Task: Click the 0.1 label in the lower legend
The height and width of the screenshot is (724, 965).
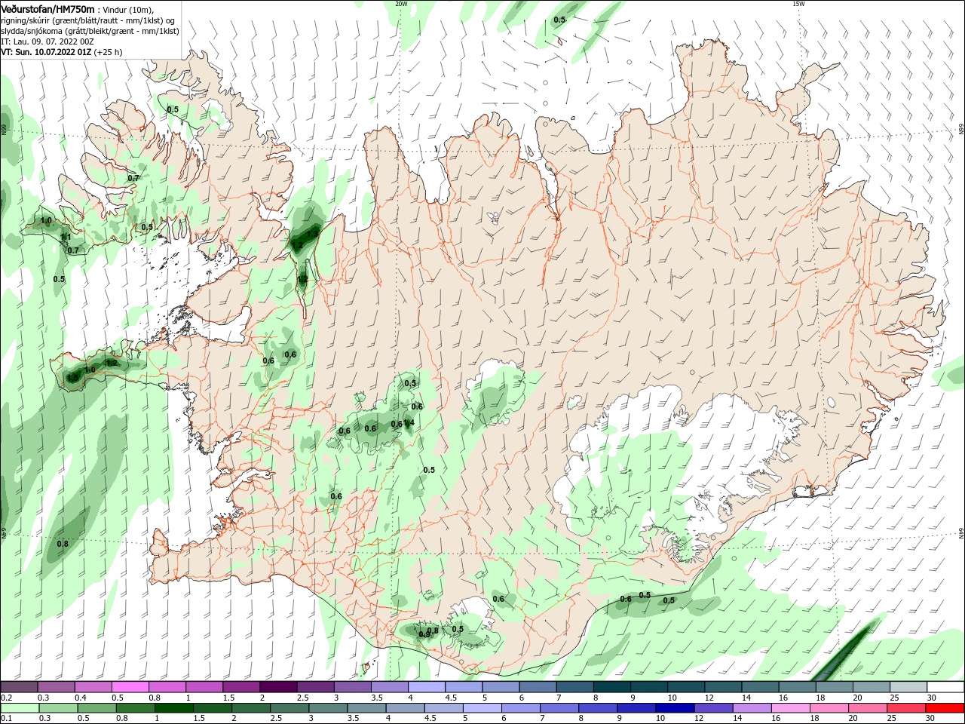Action: point(7,719)
